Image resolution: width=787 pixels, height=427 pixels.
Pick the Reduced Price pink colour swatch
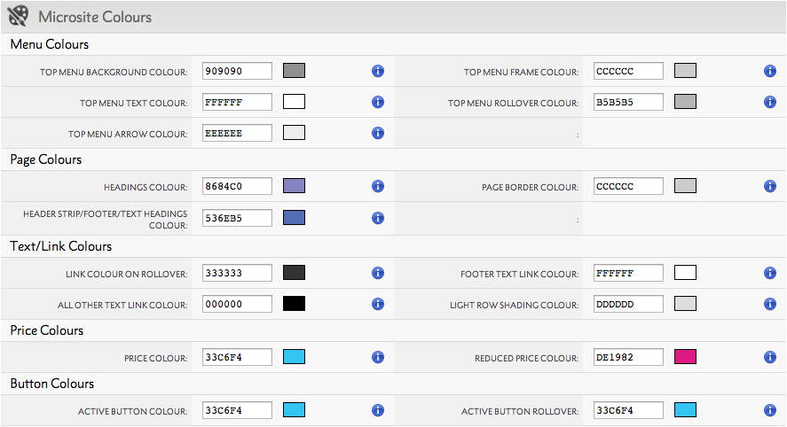click(685, 357)
